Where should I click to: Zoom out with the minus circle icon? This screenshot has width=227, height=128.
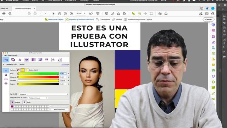[65, 14]
